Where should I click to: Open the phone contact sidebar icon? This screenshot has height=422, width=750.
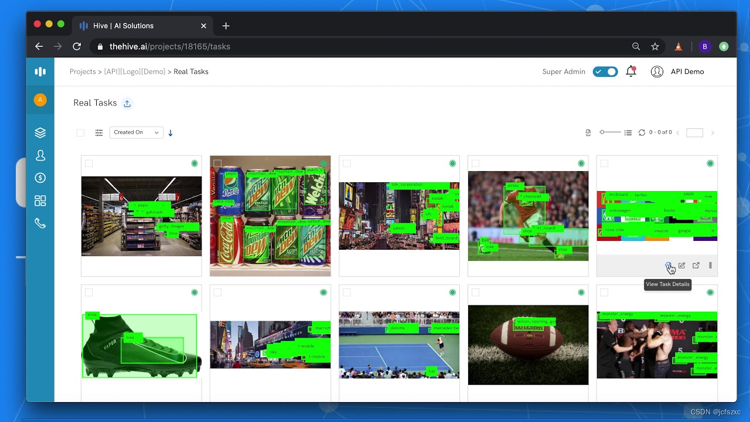point(40,223)
